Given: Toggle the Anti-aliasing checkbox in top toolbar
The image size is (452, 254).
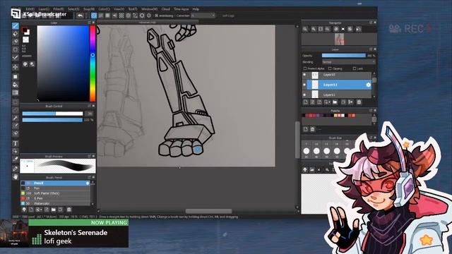Looking at the screenshot, I should tap(157, 16).
